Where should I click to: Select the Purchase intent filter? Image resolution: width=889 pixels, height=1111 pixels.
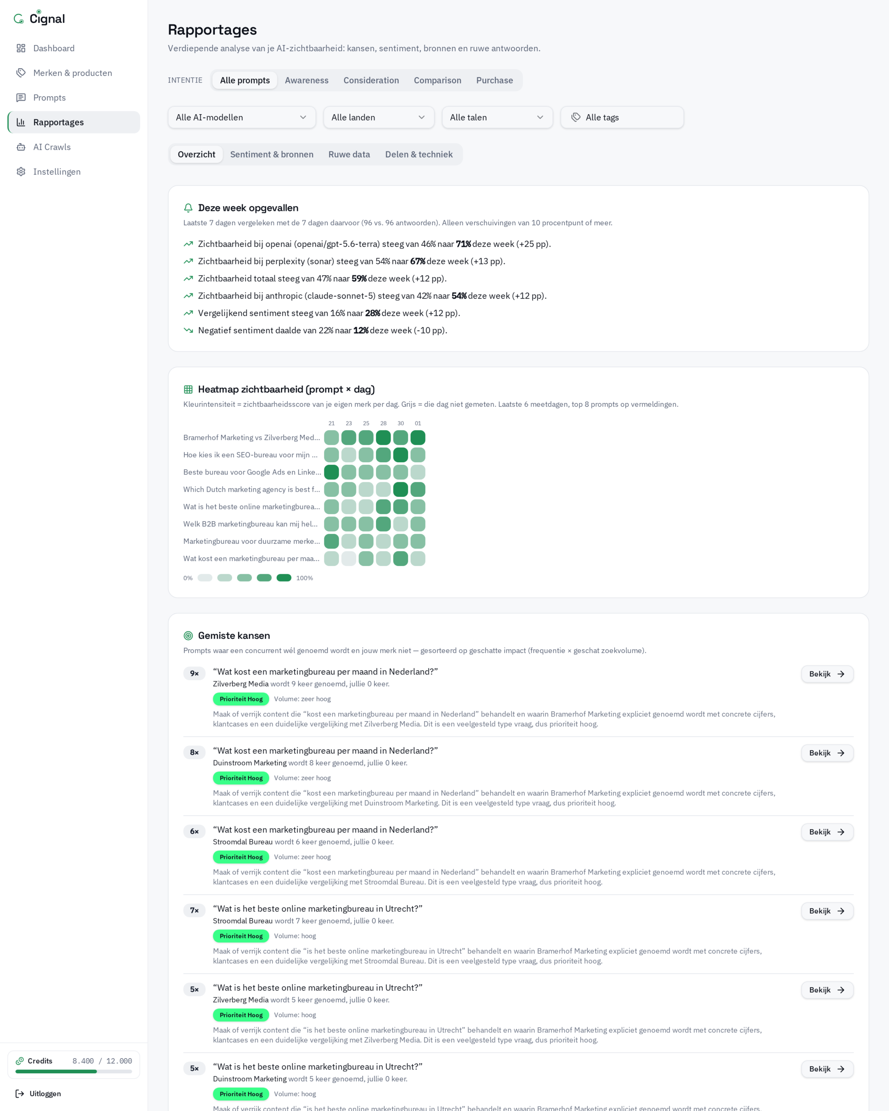point(495,80)
